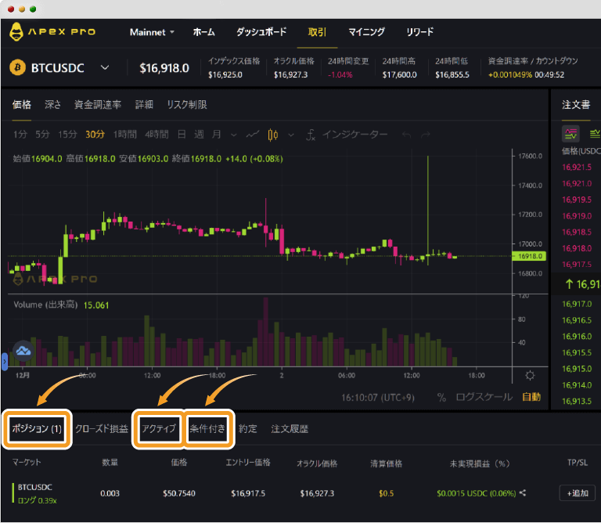Toggle the % percentage scale option

442,397
